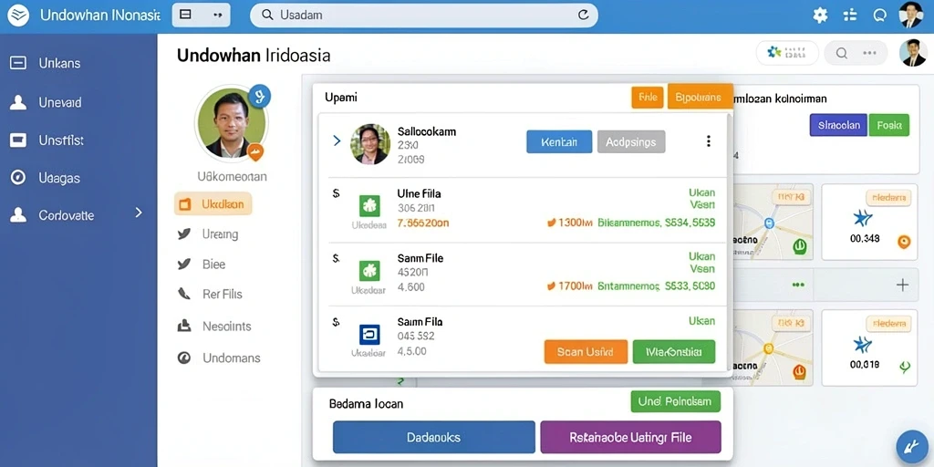
Task: Click the large profile photo of Uākomeoıtan
Action: (x=232, y=123)
